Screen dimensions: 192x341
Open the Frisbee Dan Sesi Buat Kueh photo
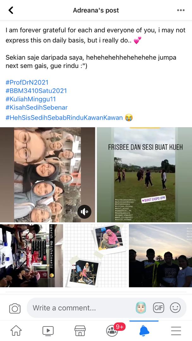tap(144, 175)
